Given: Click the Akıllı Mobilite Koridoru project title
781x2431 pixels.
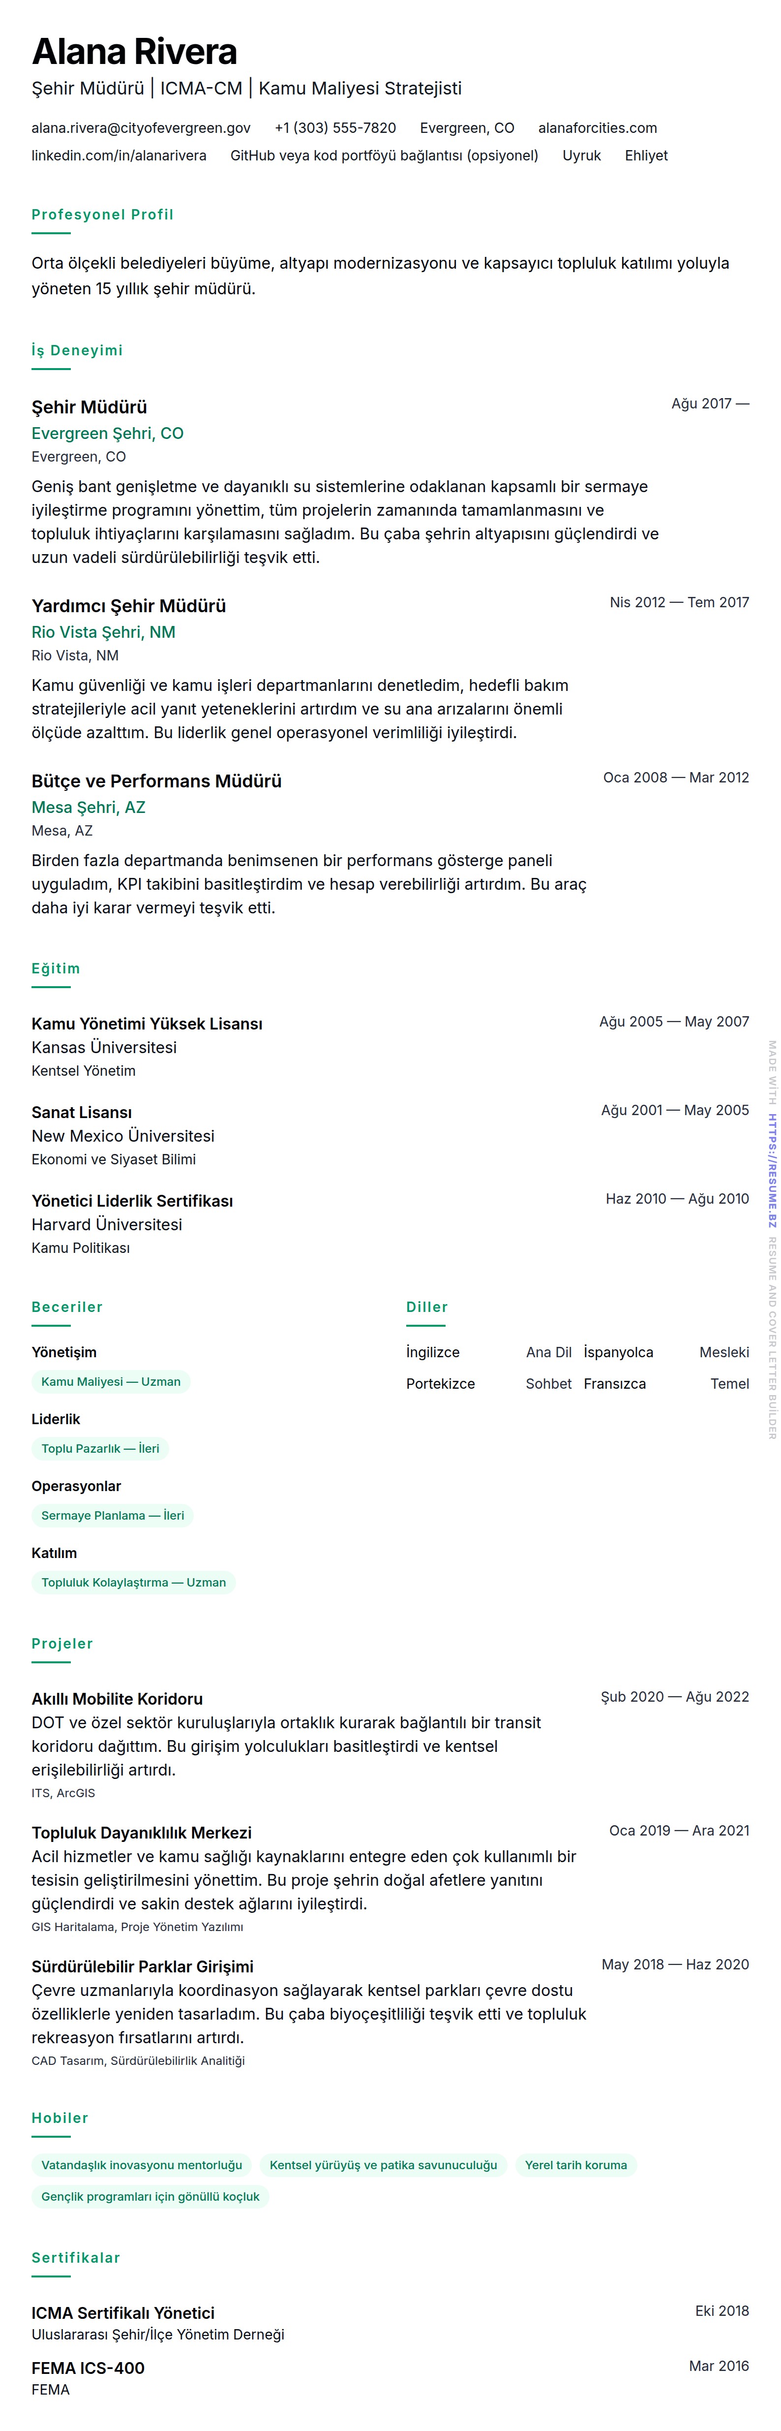Looking at the screenshot, I should pos(117,1699).
